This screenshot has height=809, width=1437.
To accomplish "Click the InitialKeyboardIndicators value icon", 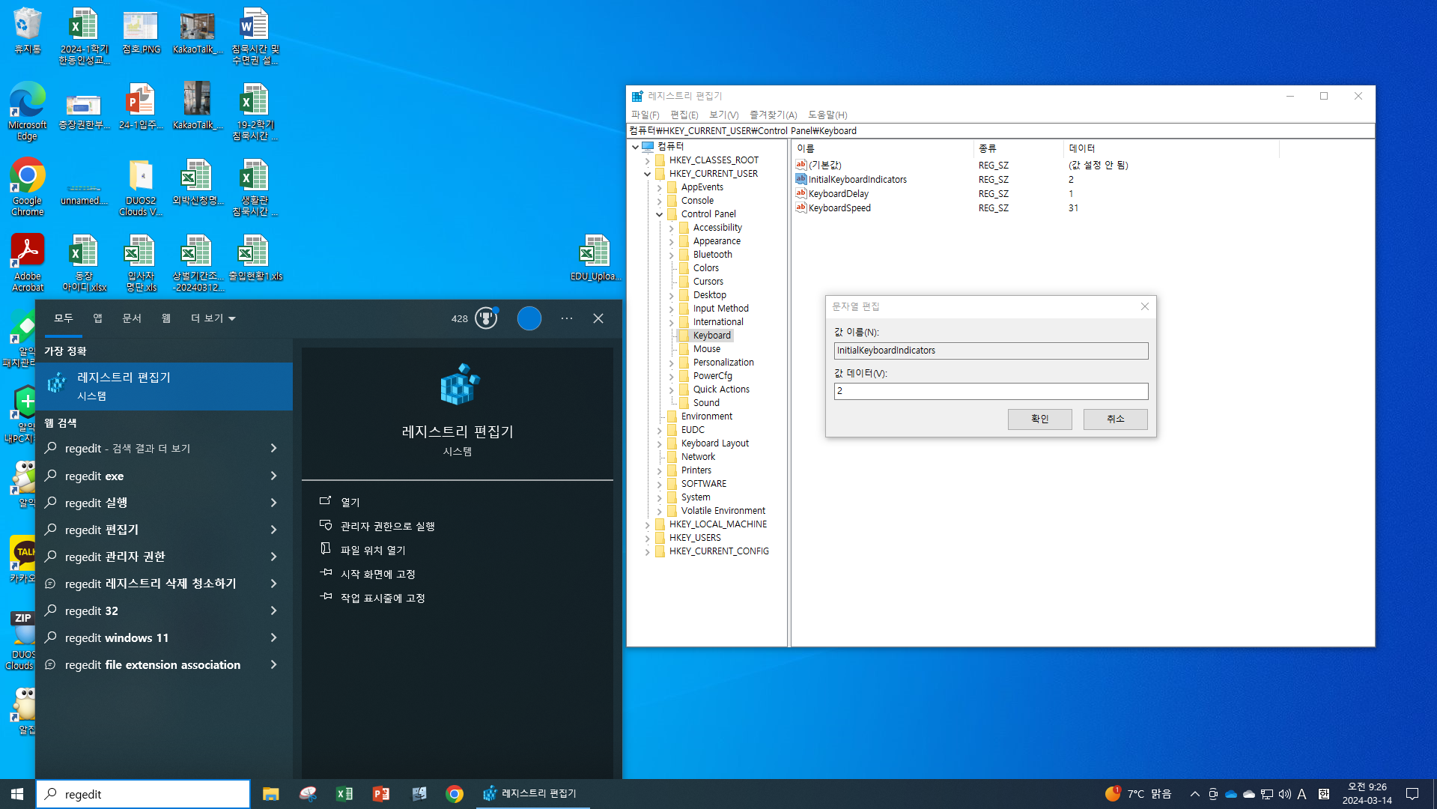I will tap(800, 179).
